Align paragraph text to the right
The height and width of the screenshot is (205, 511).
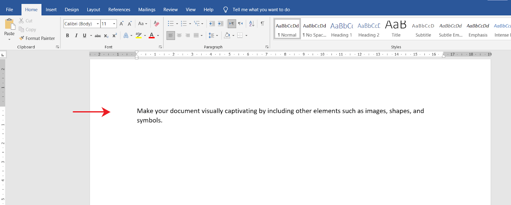(187, 36)
